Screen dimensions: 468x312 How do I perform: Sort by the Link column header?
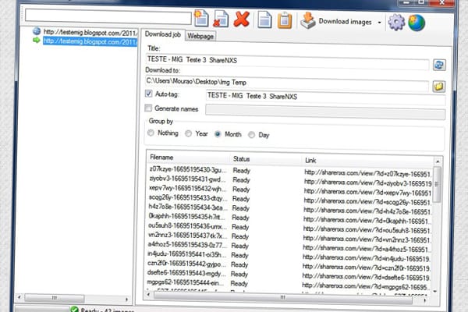click(367, 161)
